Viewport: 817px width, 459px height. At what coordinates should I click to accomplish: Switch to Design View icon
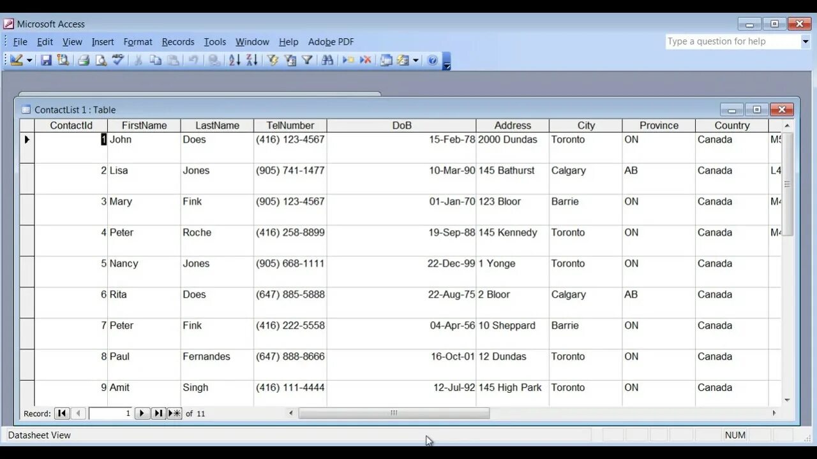tap(16, 61)
